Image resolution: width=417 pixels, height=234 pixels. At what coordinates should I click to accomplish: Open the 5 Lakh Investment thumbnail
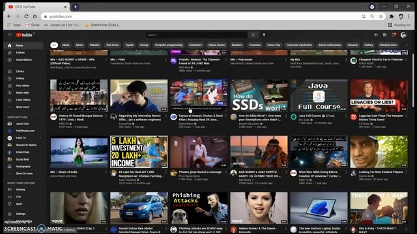(x=139, y=151)
